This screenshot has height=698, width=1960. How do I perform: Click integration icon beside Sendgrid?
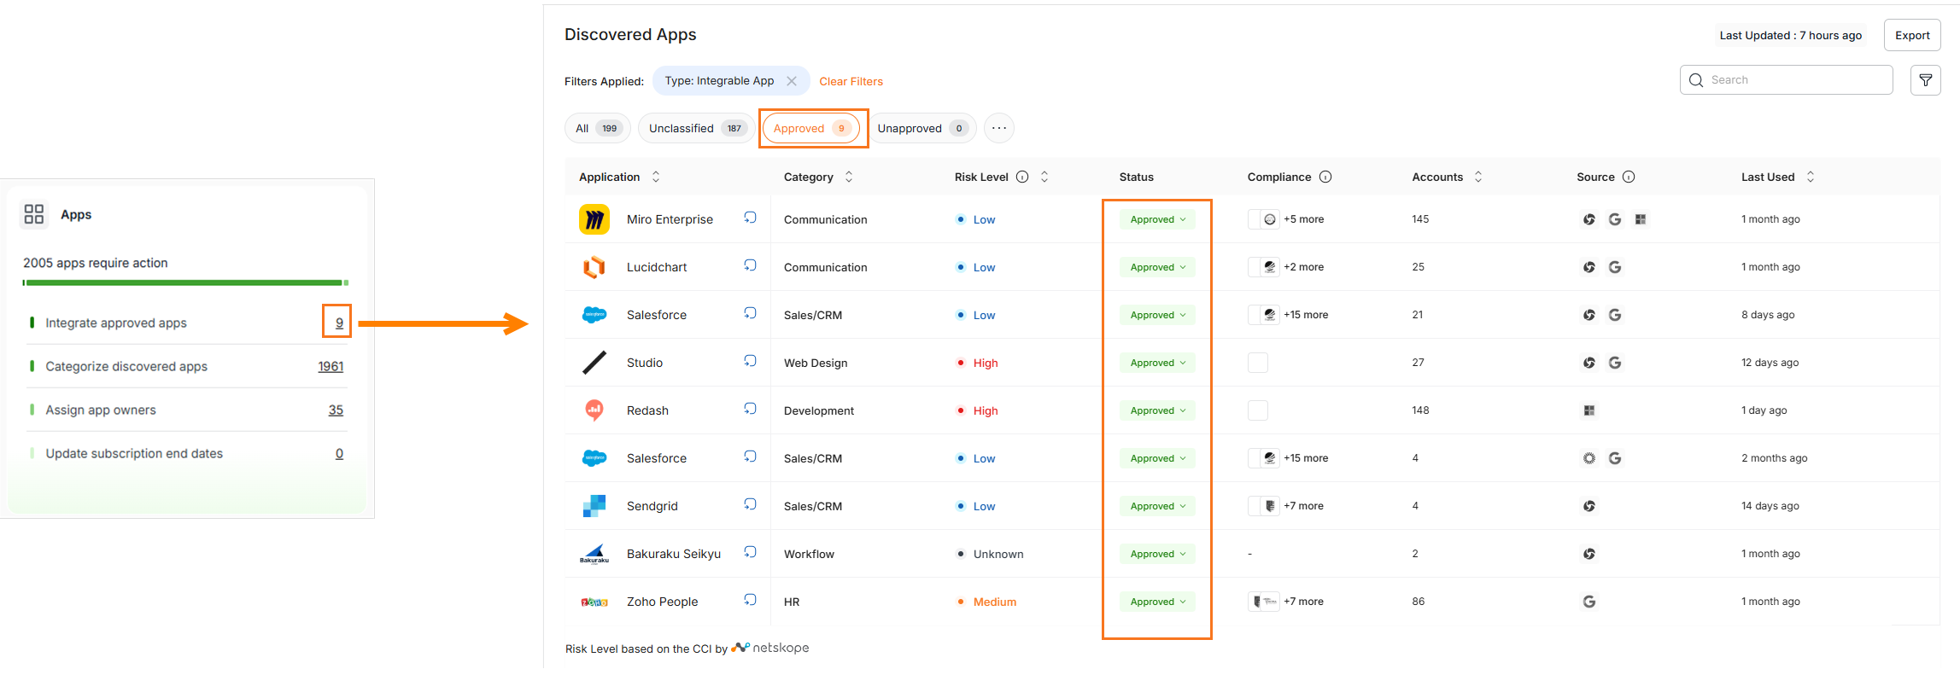point(750,504)
